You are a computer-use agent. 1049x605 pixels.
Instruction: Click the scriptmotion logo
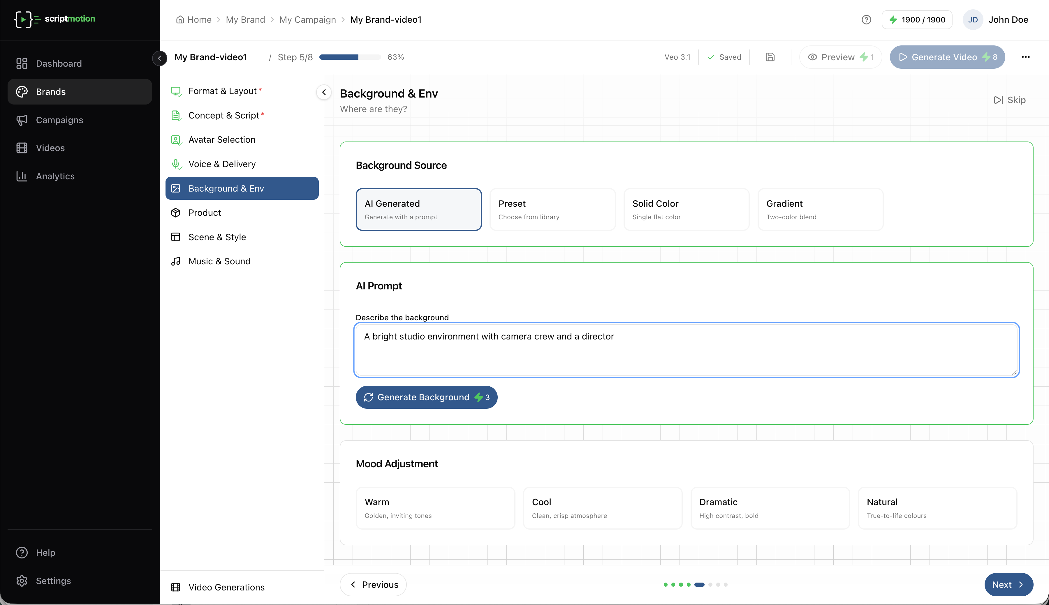coord(55,19)
